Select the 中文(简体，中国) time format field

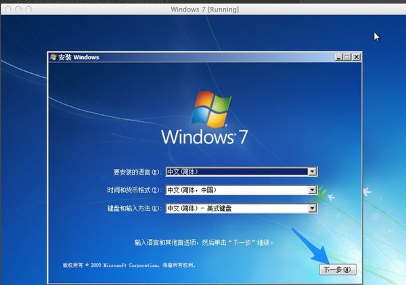click(x=242, y=190)
